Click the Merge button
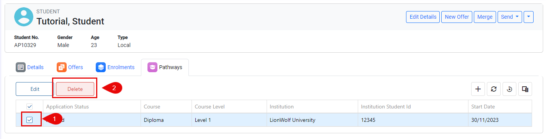The image size is (547, 139). tap(485, 17)
